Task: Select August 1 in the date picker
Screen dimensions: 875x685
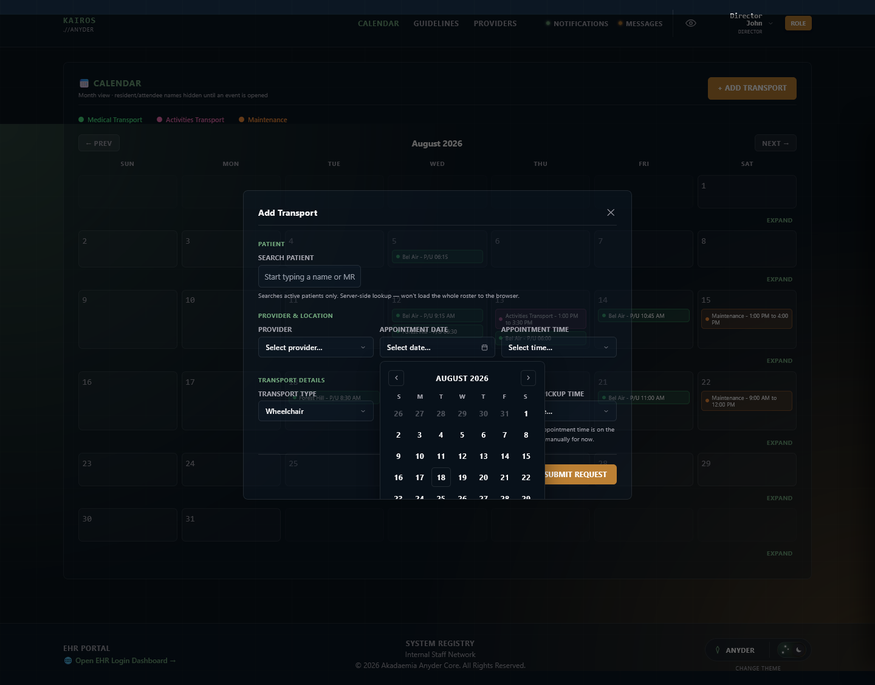Action: pyautogui.click(x=526, y=413)
